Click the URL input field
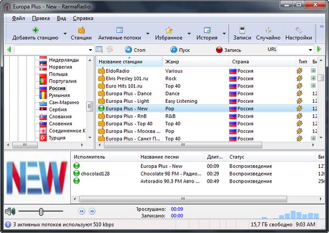 pyautogui.click(x=296, y=50)
